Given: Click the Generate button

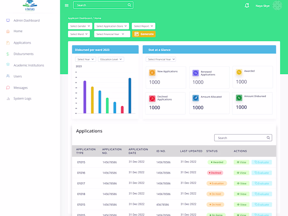Looking at the screenshot, I should pos(144,34).
